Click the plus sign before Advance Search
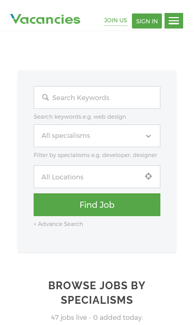The height and width of the screenshot is (325, 194). [35, 224]
